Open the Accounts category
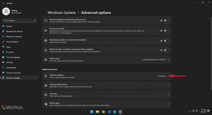 (x=19, y=52)
